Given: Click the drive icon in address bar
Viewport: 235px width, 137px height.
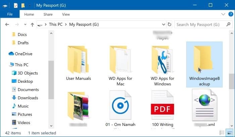Looking at the screenshot, I should tap(40, 25).
